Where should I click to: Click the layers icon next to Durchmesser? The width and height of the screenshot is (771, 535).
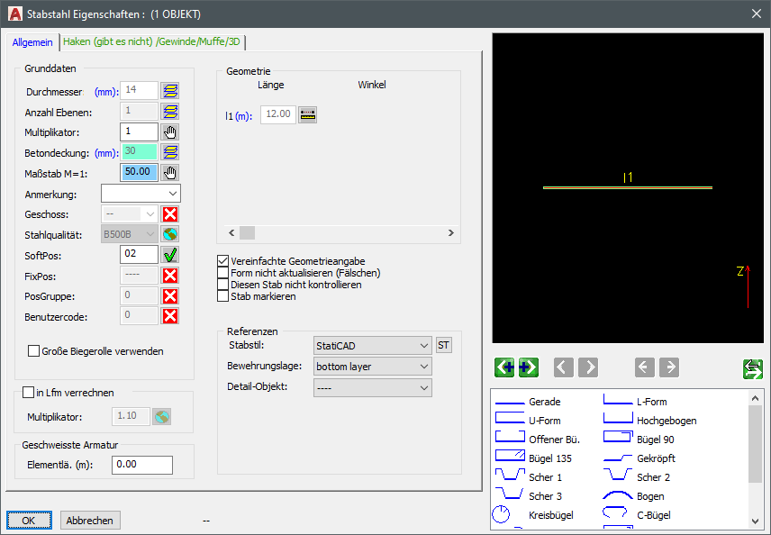pos(170,91)
